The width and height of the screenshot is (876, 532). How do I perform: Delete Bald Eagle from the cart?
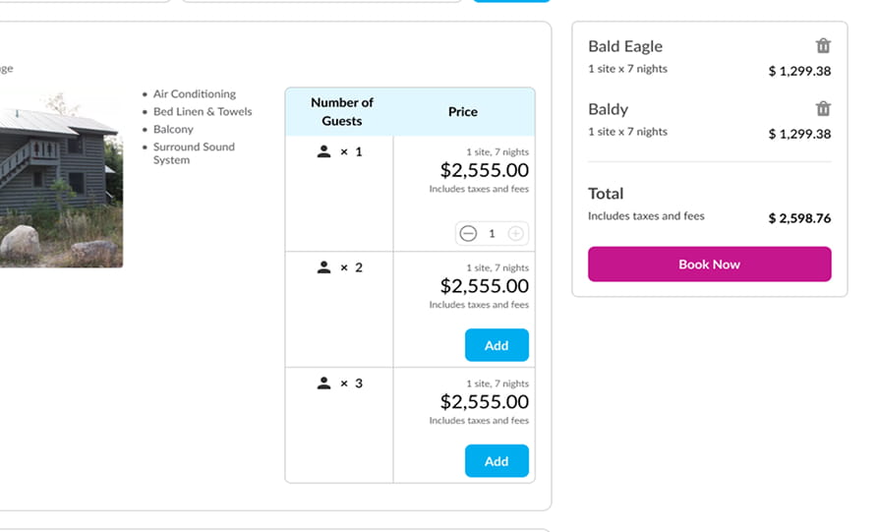click(x=823, y=46)
